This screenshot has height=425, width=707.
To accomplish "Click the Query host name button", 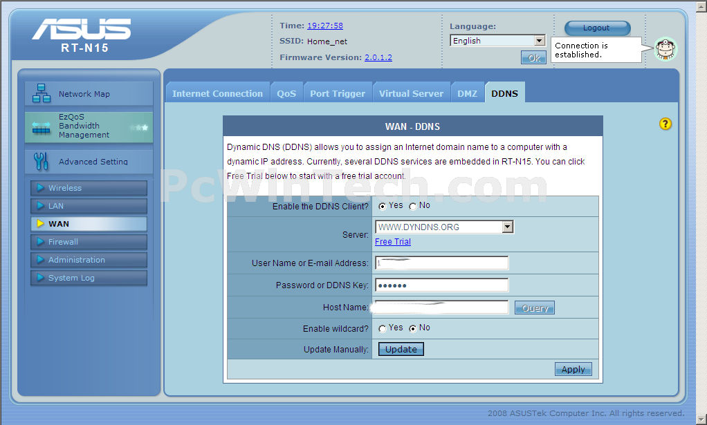I will click(535, 308).
